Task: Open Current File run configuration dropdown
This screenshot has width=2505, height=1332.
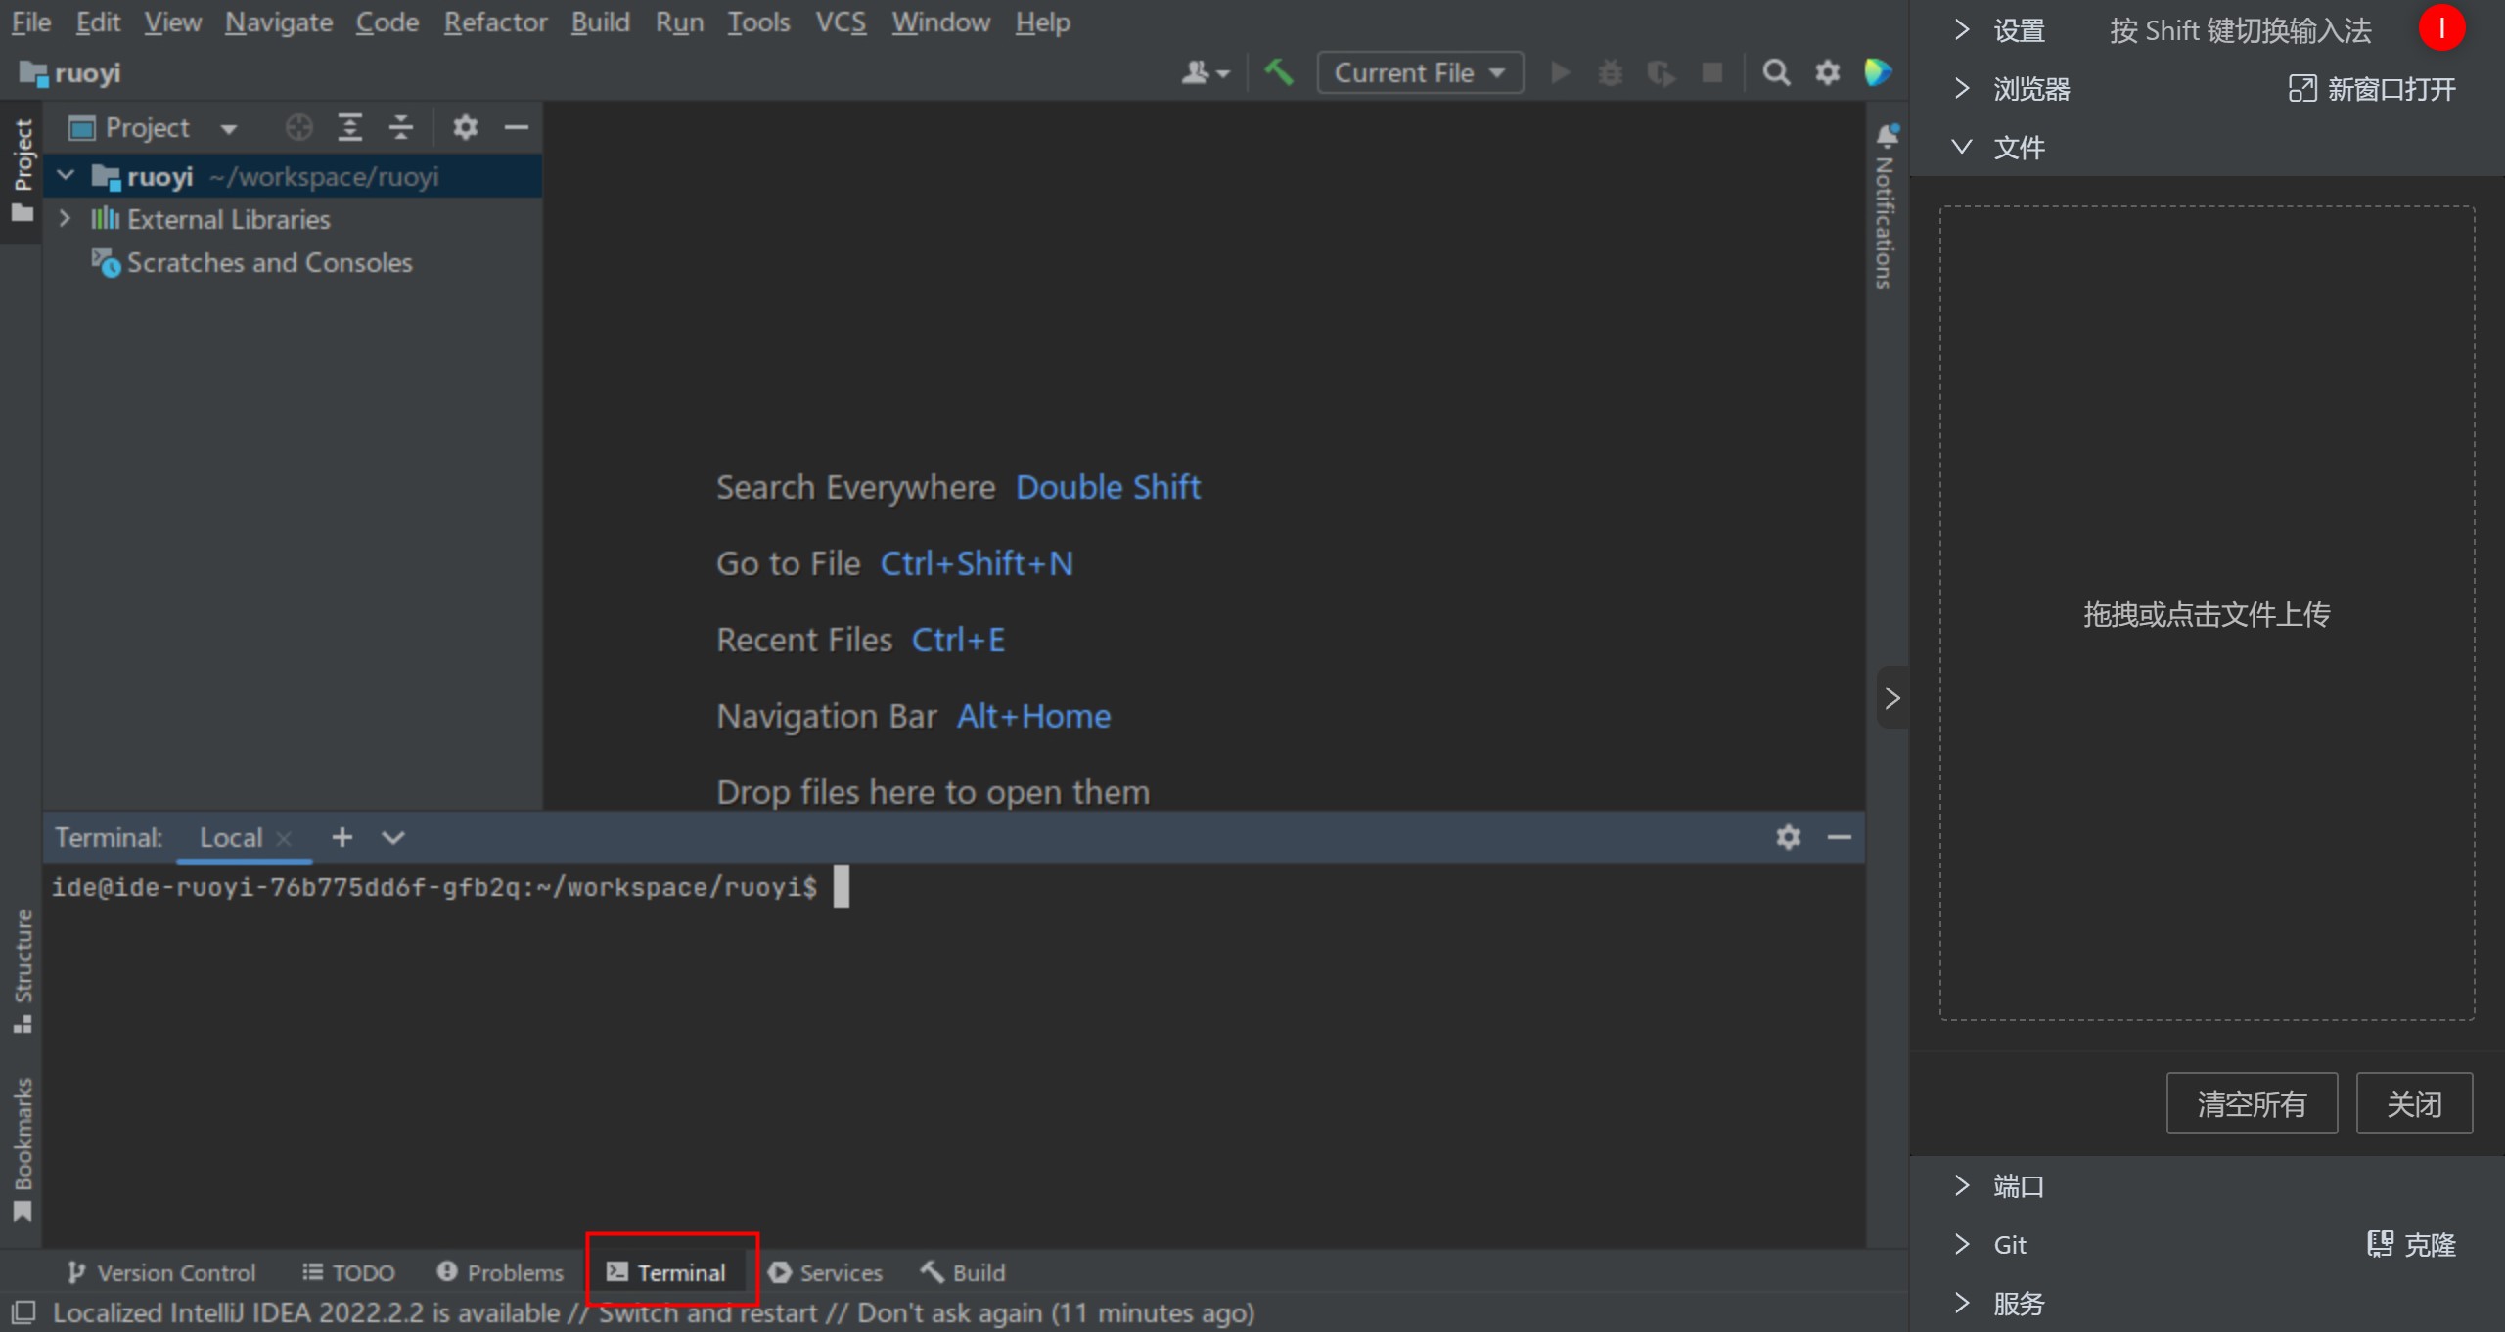Action: point(1420,72)
